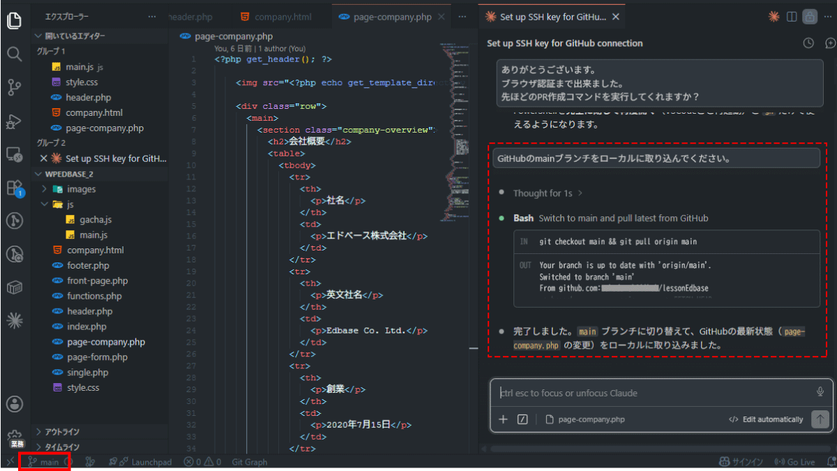Open footer.php in file tree

pyautogui.click(x=100, y=266)
